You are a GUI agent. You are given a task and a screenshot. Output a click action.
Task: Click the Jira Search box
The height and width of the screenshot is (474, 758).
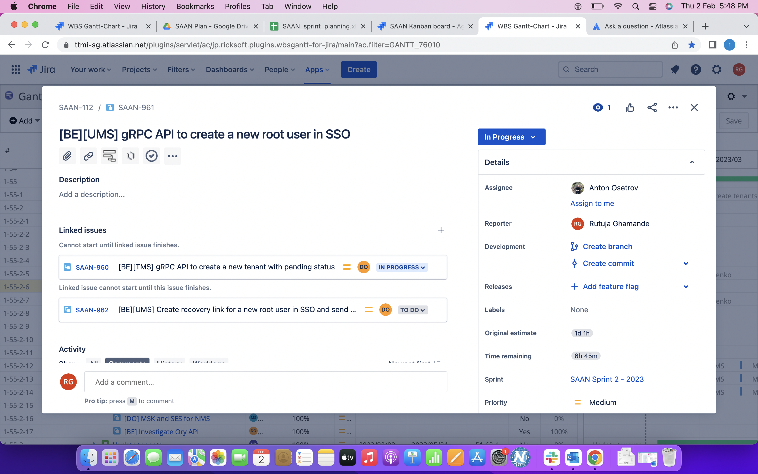point(610,70)
